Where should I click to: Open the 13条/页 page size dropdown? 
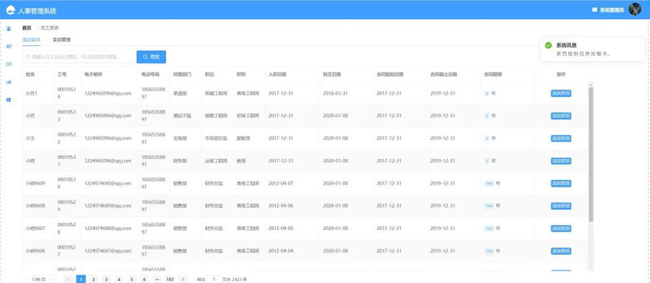pos(41,279)
